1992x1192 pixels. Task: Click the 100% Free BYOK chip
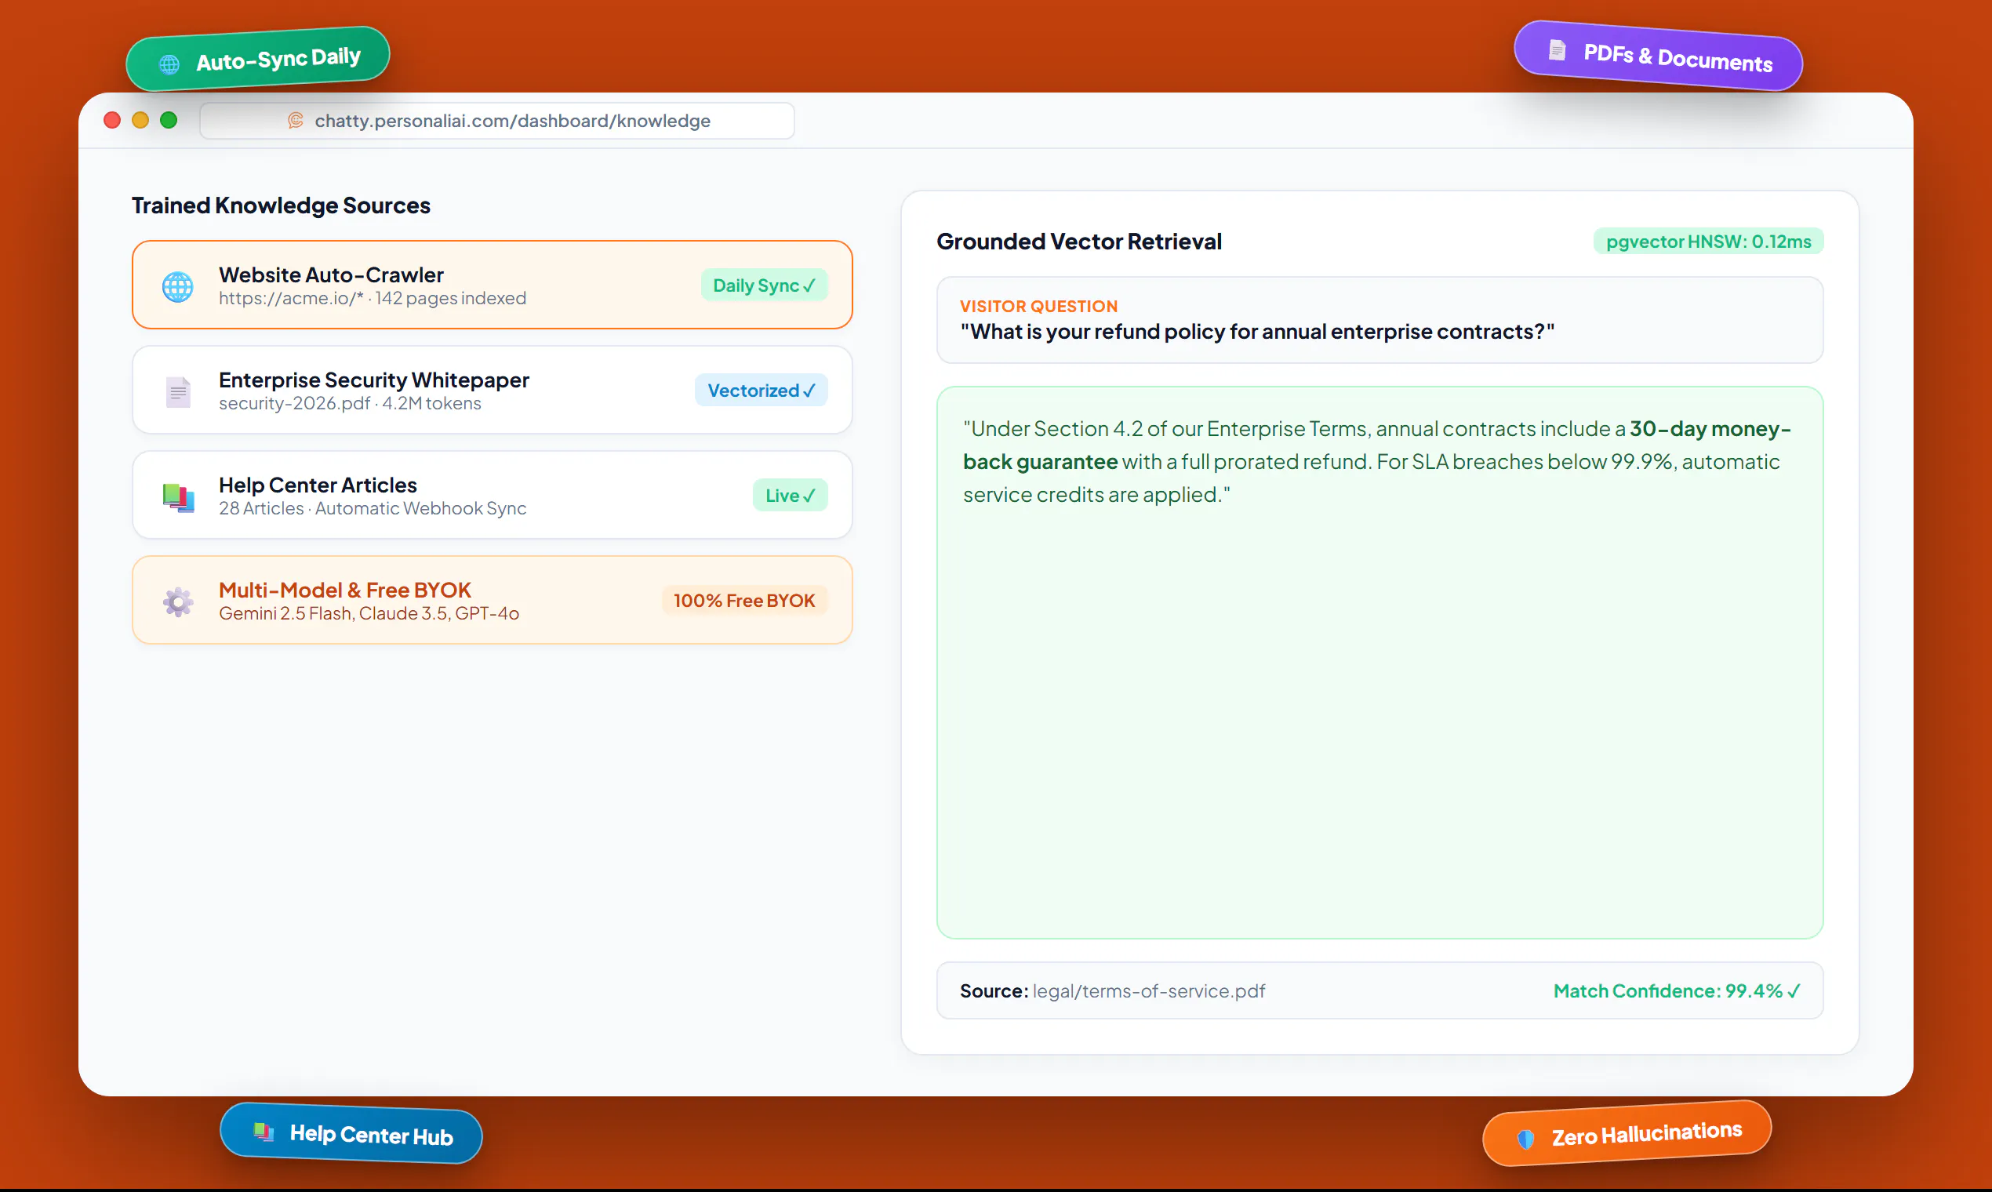743,601
